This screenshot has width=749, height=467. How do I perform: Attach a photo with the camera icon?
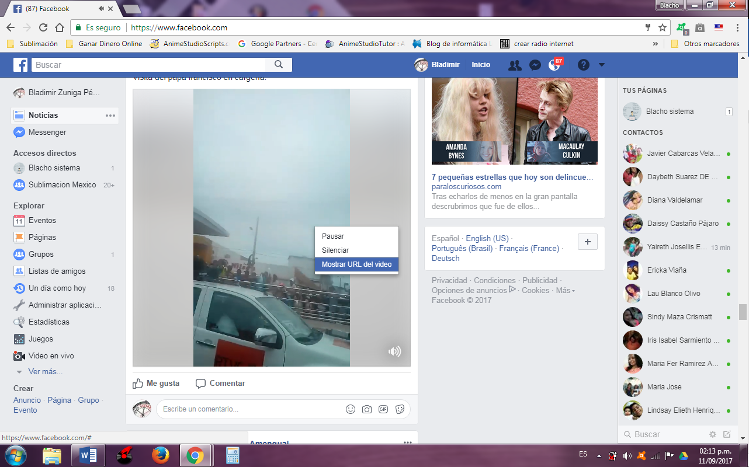[x=366, y=409]
